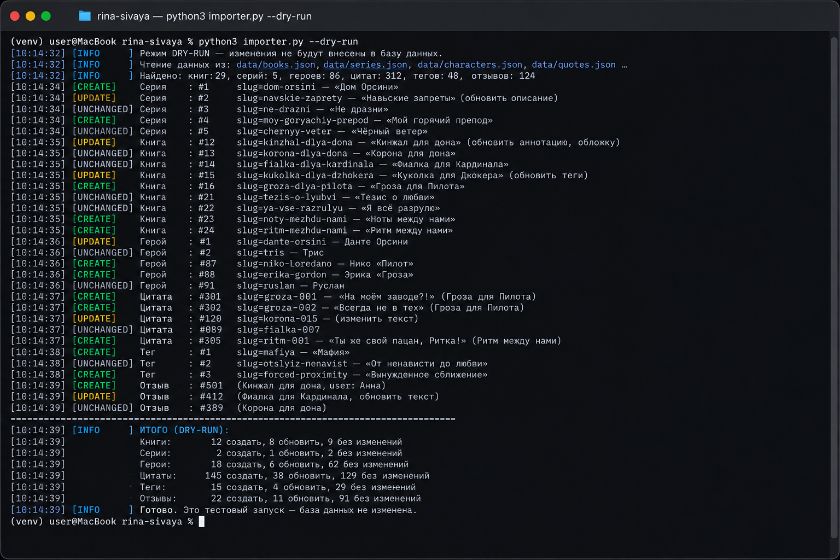Zoom the terminal with the green button
Screen dimensions: 840x560
coord(46,16)
